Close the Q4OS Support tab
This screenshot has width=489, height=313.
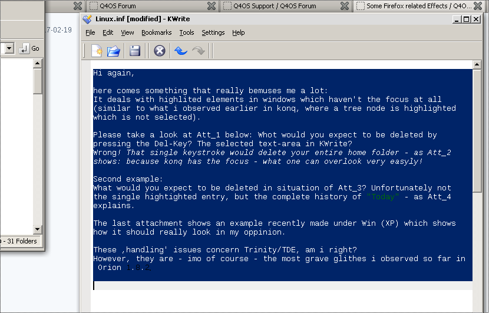(x=345, y=6)
